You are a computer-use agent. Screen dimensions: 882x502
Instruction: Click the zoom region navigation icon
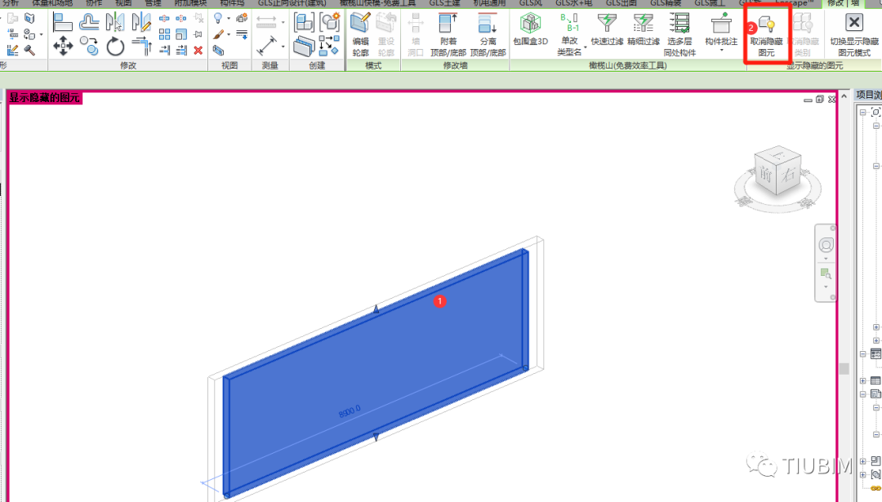826,273
